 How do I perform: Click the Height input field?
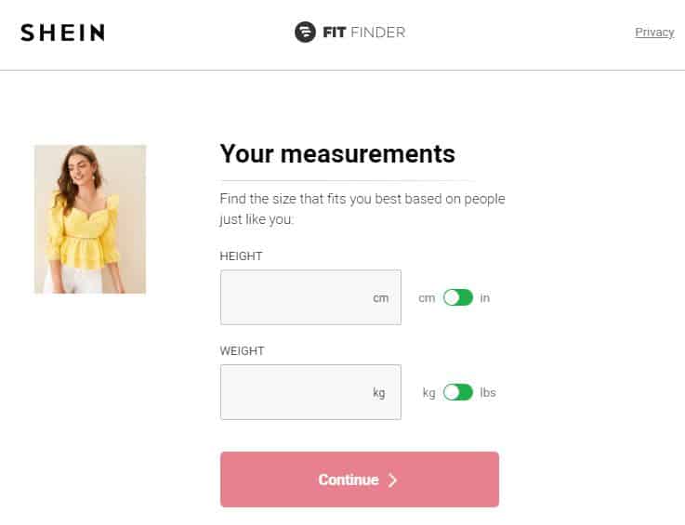tap(310, 297)
